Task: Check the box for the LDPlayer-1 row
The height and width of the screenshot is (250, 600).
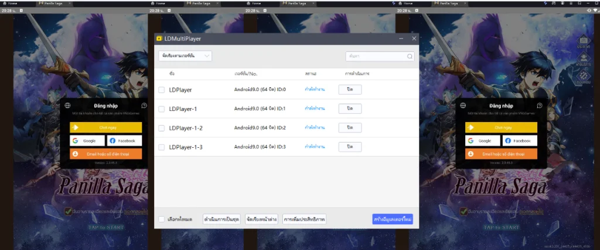Action: click(x=162, y=109)
